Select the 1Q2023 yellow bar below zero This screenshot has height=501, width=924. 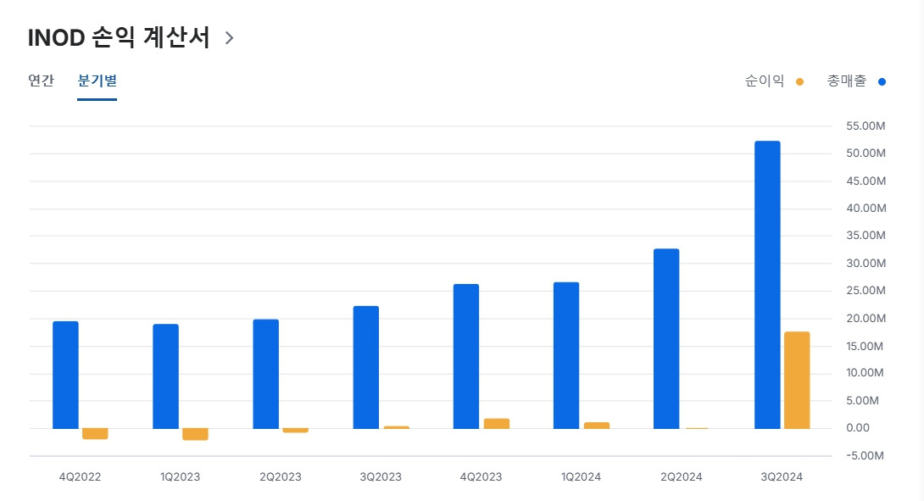(x=195, y=434)
